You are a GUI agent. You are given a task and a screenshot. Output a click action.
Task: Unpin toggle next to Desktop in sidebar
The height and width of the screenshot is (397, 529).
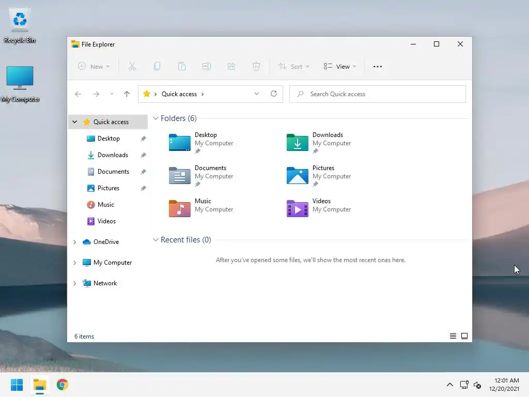(x=144, y=139)
